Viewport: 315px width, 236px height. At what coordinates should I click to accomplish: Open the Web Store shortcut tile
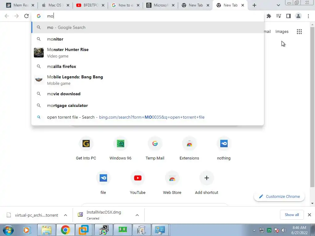pos(172,183)
